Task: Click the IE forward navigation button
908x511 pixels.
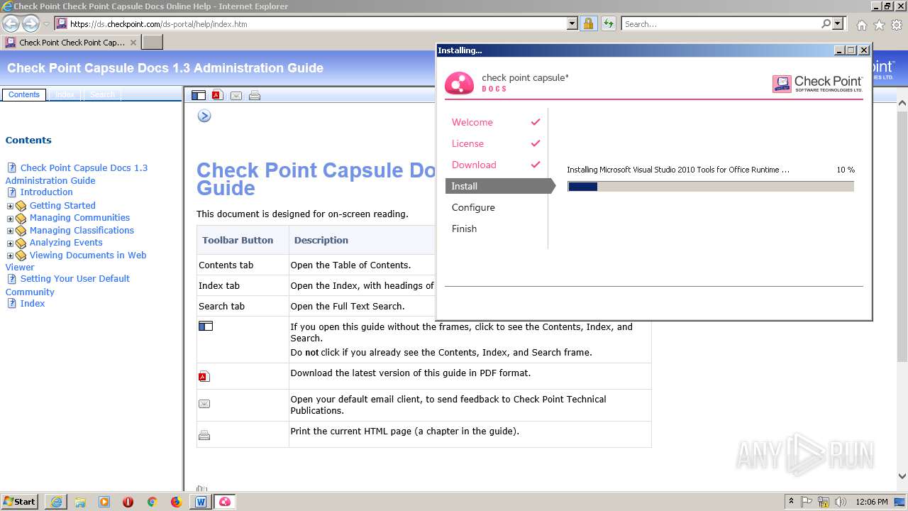Action: [31, 23]
